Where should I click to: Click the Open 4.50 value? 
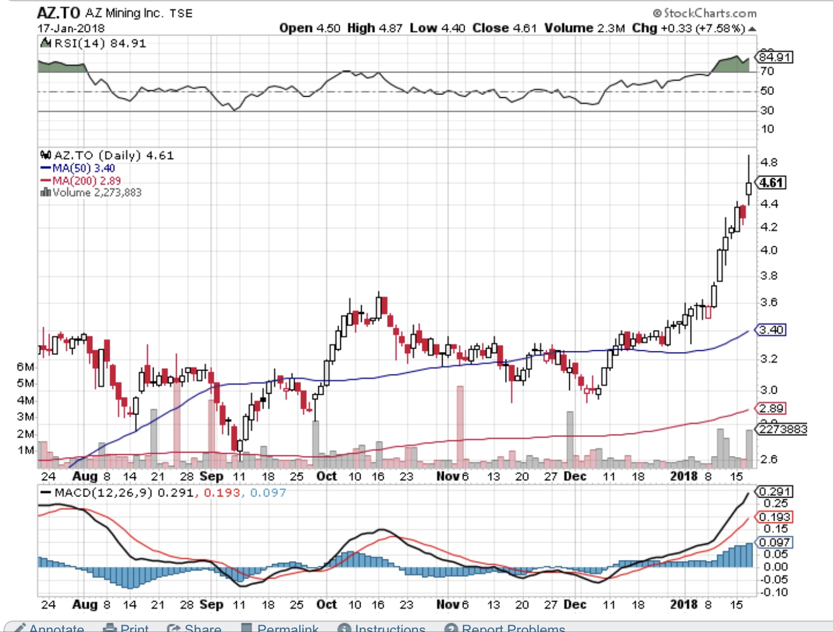[310, 28]
